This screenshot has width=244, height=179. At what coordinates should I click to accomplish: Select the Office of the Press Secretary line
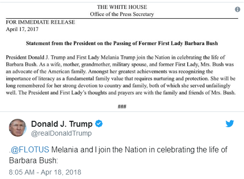point(122,14)
